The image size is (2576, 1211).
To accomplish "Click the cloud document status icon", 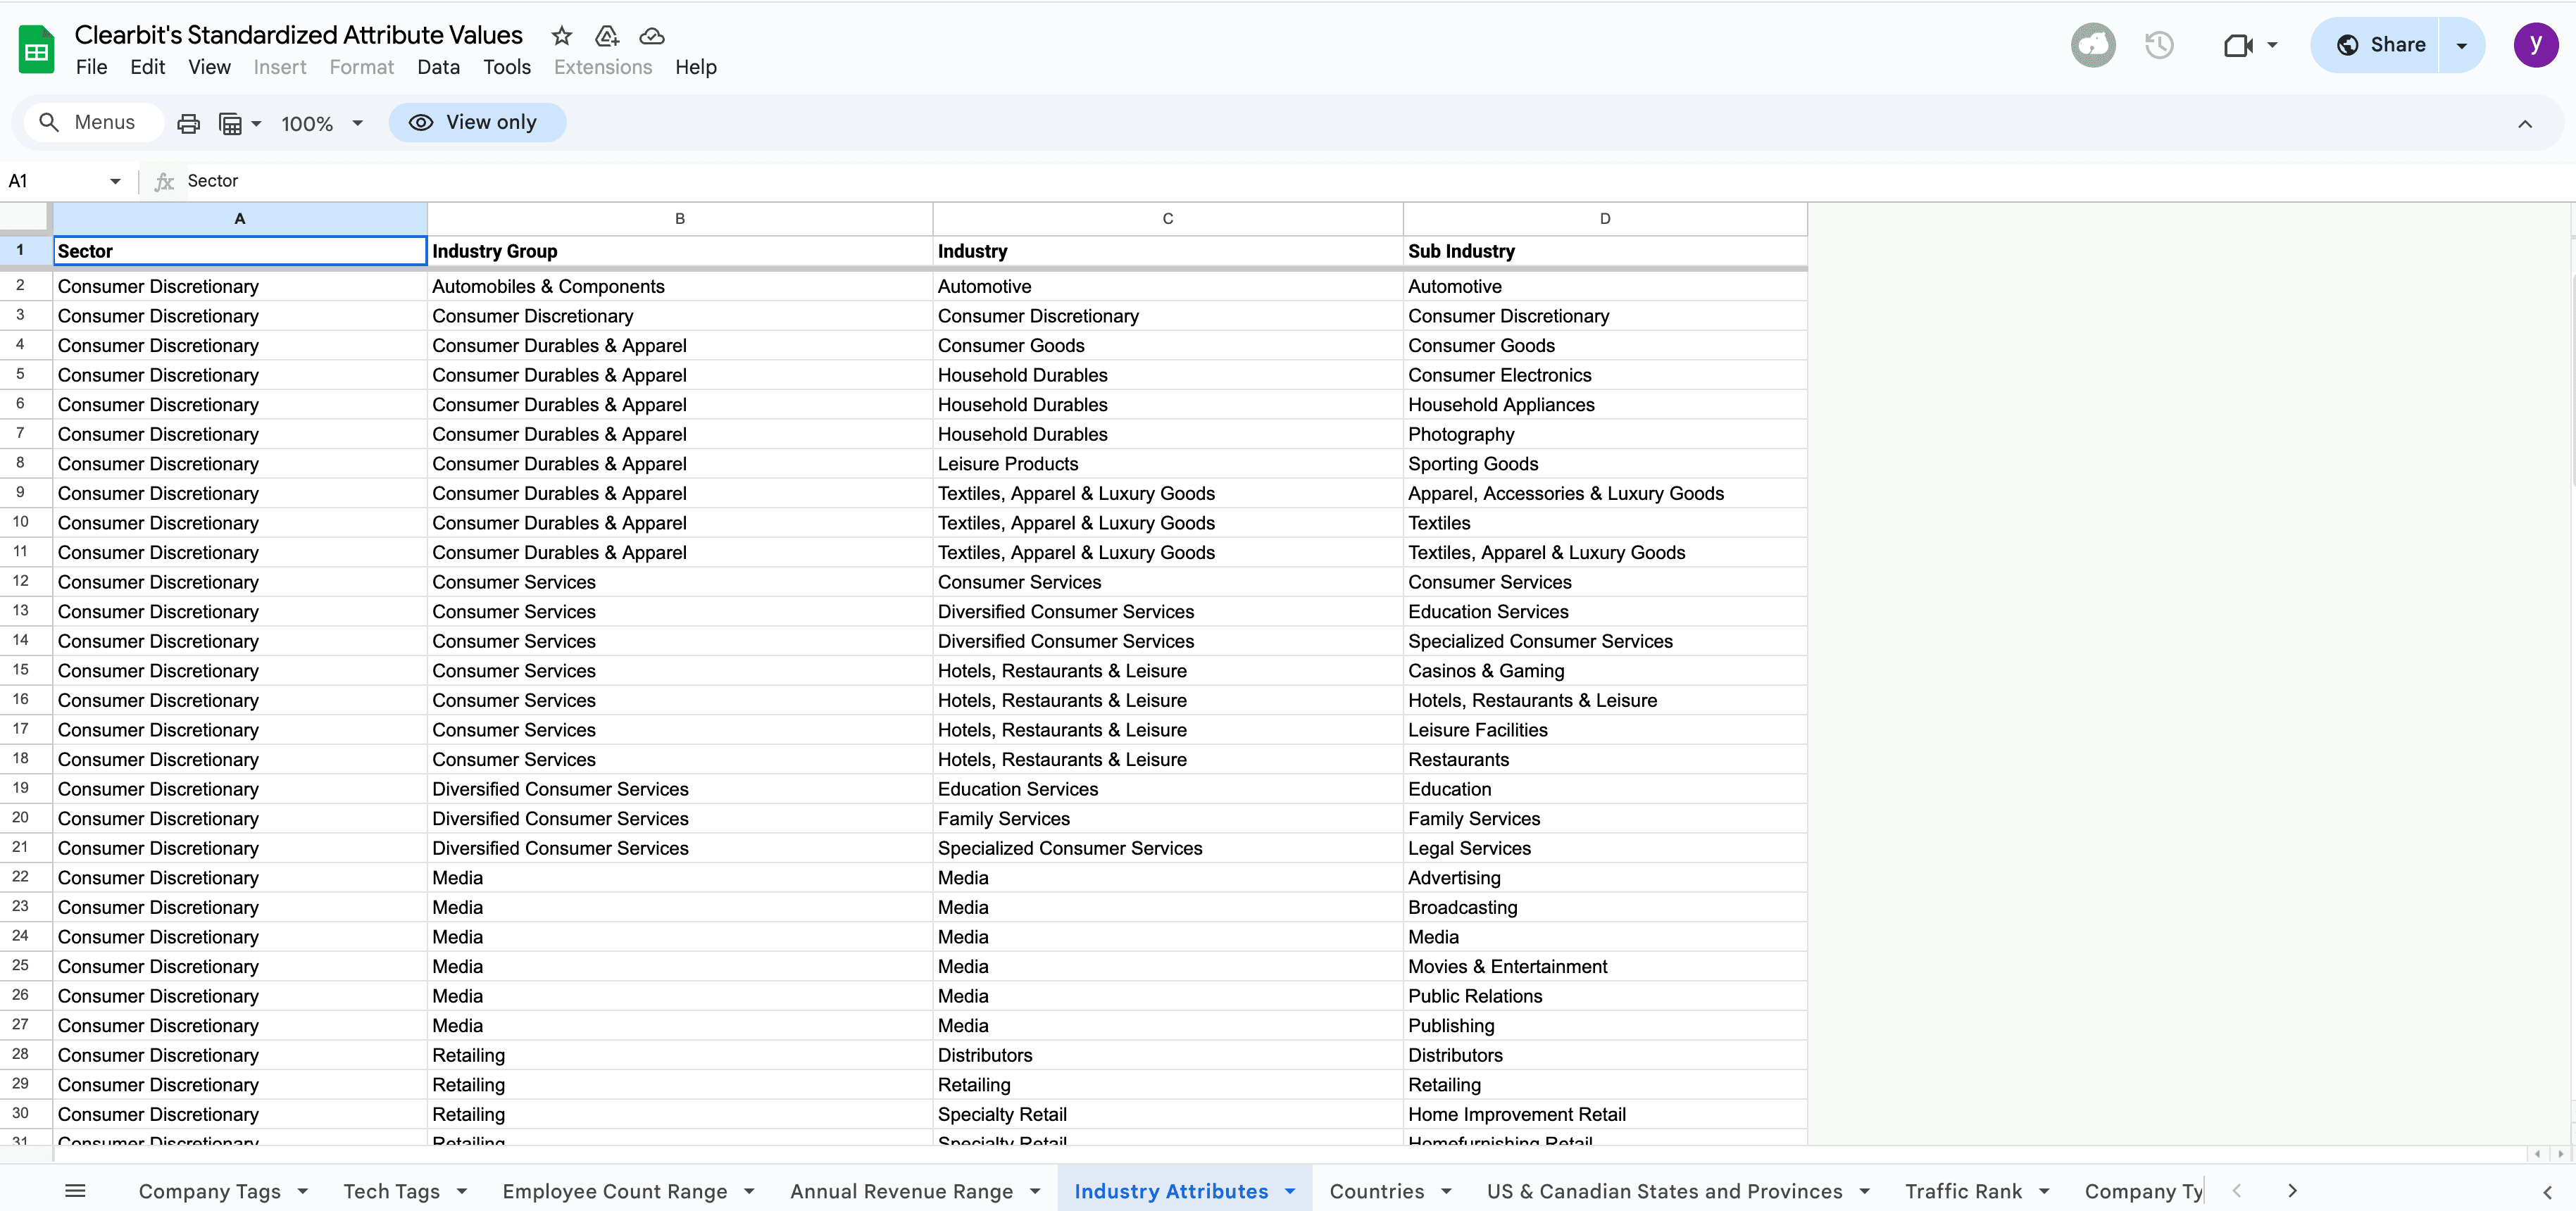I will [652, 36].
